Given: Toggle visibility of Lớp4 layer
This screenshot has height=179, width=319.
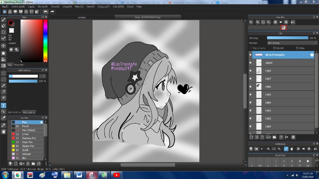Looking at the screenshot, I should [250, 103].
